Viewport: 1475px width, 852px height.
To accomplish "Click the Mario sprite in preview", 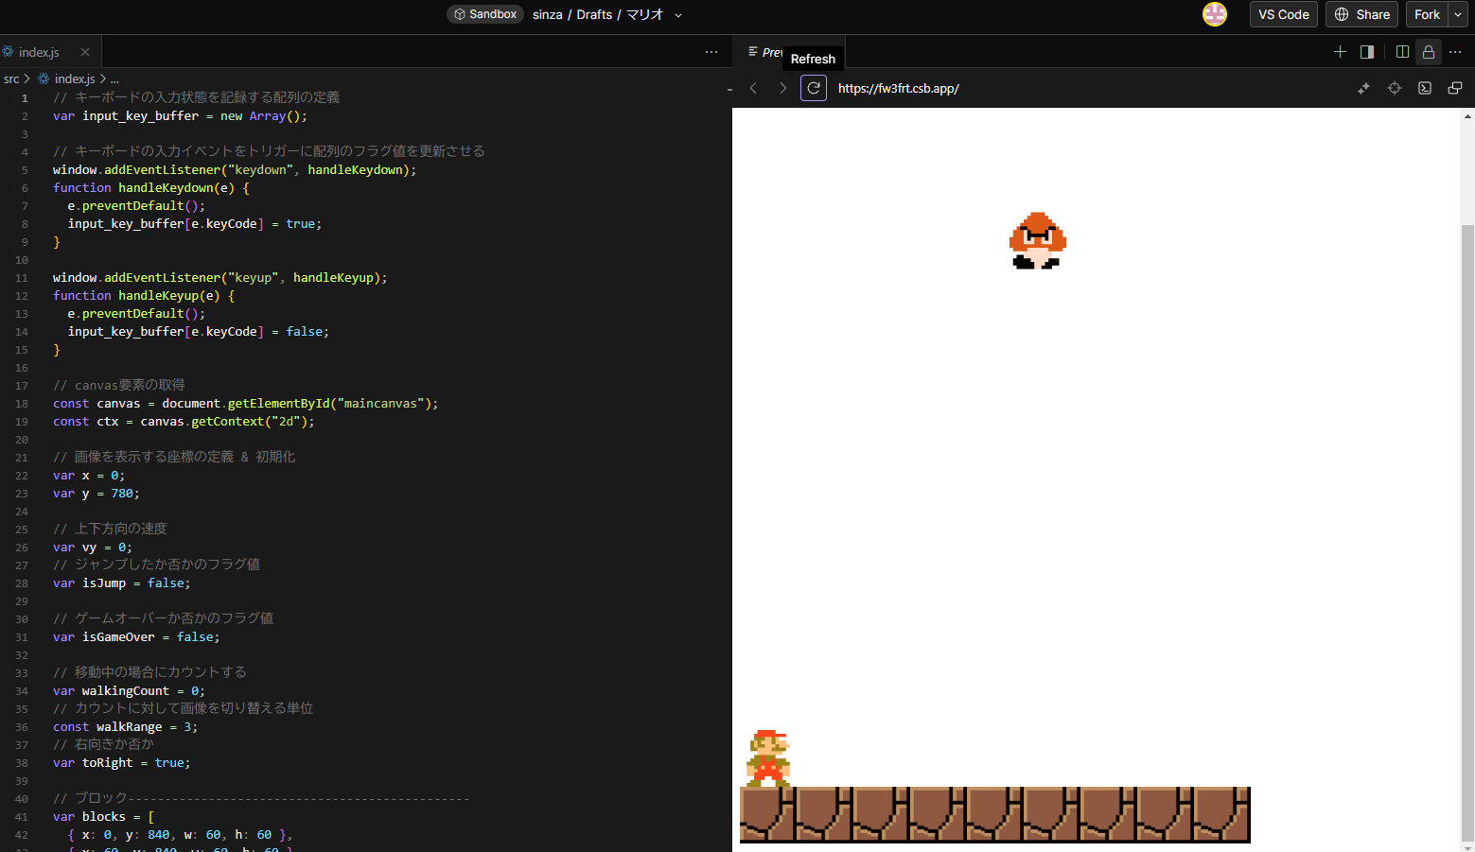I will point(768,757).
